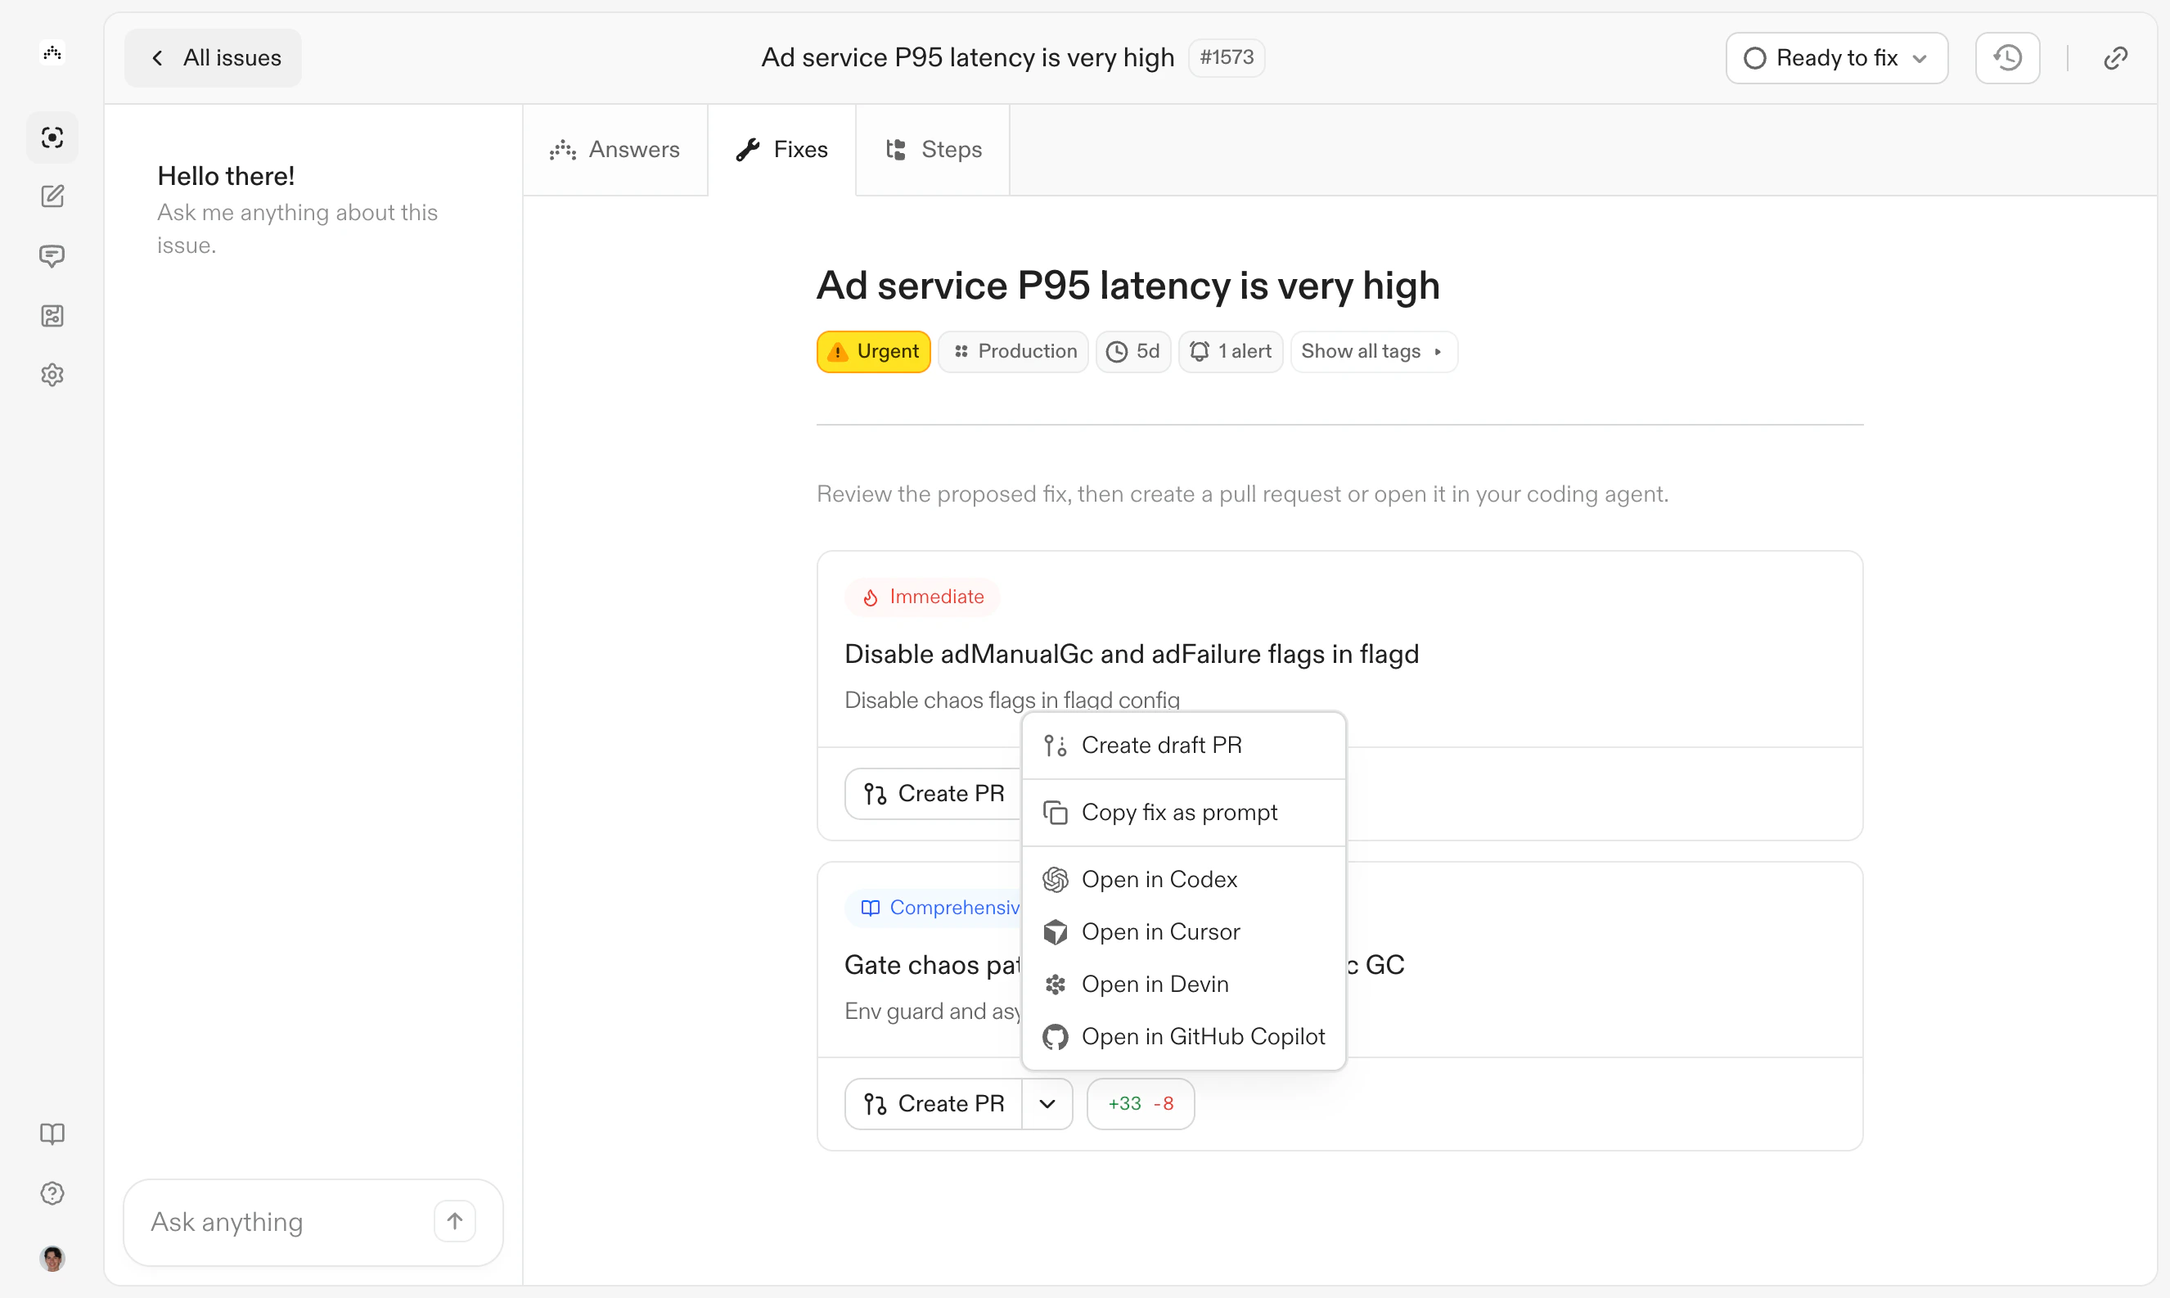Screen dimensions: 2170x1298
Task: Open the 'Ready to fix' status dropdown
Action: tap(1836, 56)
